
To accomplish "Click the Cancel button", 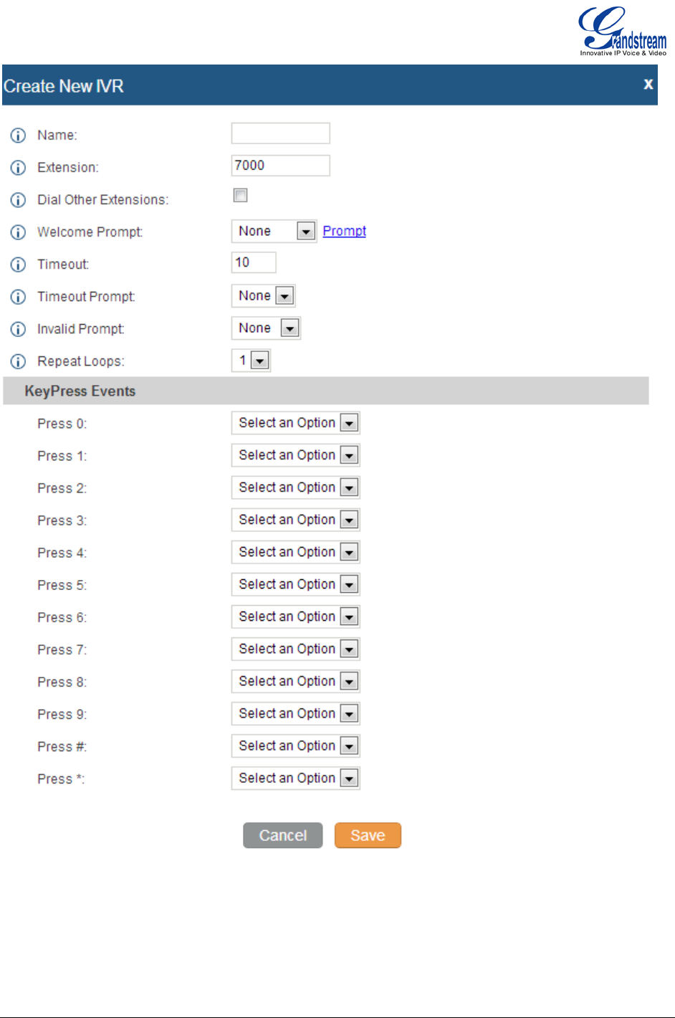I will click(x=283, y=835).
